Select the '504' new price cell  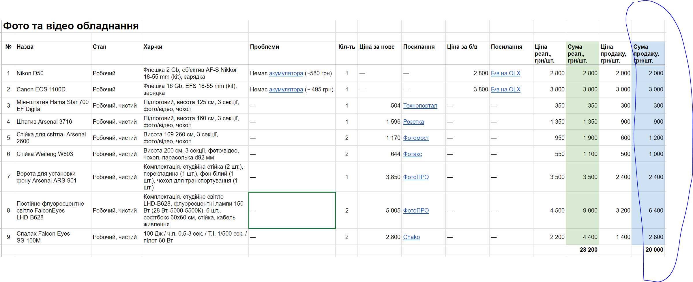pos(380,106)
